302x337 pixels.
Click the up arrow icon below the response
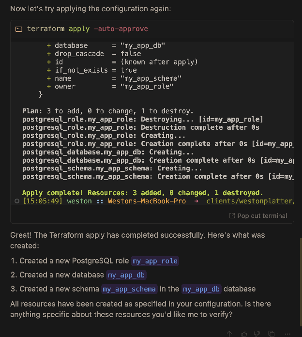pos(230,334)
